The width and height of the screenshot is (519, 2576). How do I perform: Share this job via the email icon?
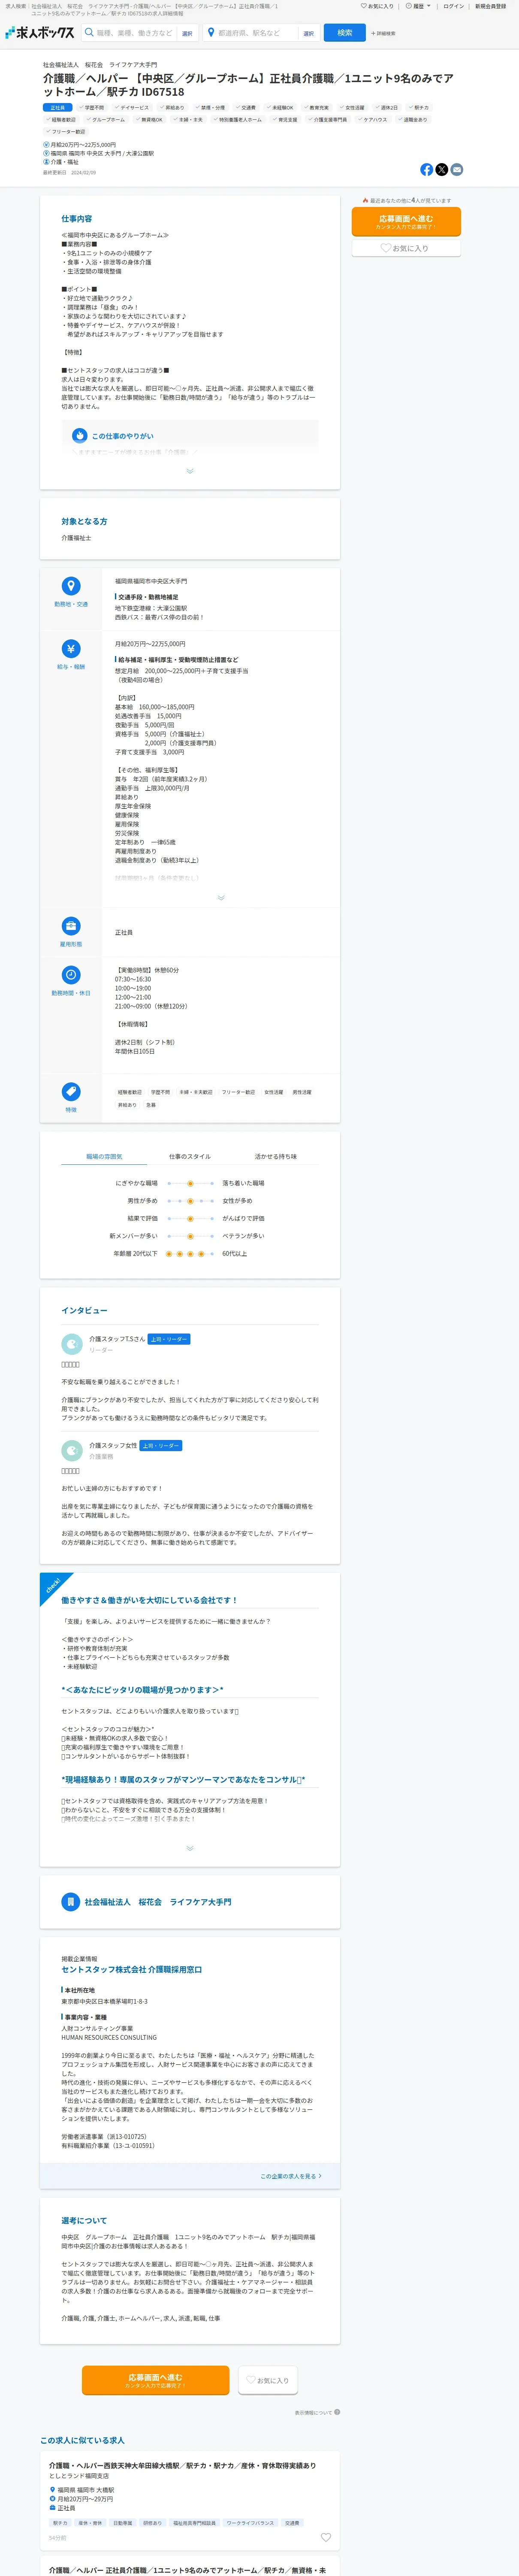pos(457,170)
